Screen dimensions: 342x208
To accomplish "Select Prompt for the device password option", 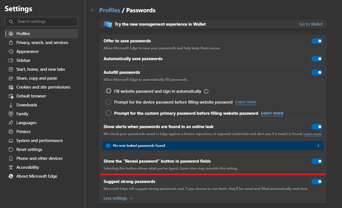I will (x=108, y=102).
